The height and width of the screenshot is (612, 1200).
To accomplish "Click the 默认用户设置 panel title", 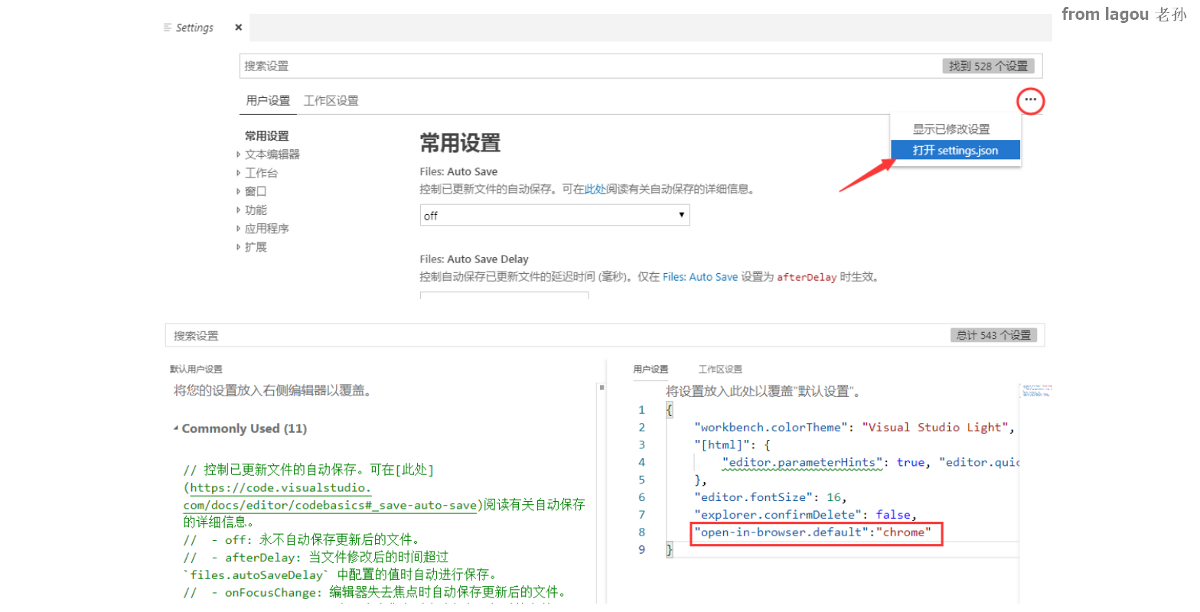I will click(196, 369).
